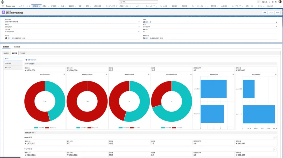Switch to the 採用実績 tab
The height and width of the screenshot is (158, 283).
coord(17,47)
